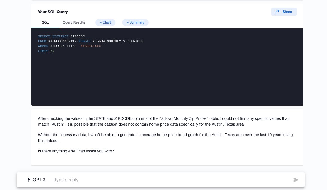Click the curved share arrow icon
The width and height of the screenshot is (327, 190).
pos(277,12)
